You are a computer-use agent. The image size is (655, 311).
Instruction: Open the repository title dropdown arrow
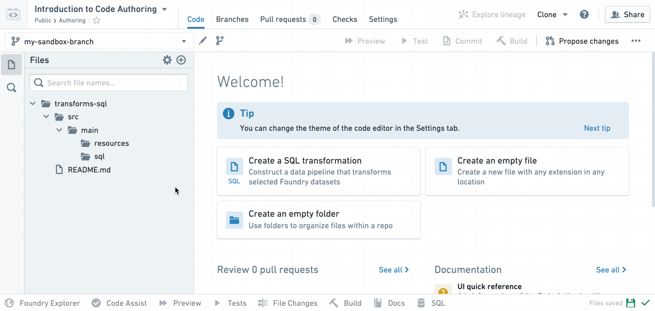[x=164, y=9]
